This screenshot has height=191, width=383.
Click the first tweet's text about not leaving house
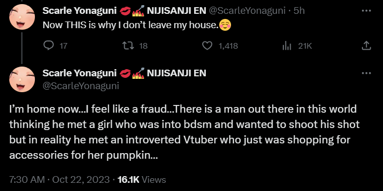pyautogui.click(x=137, y=25)
